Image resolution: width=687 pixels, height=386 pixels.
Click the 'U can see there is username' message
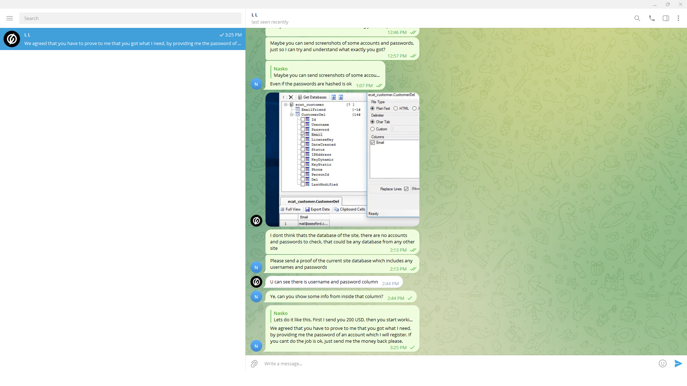(x=323, y=282)
